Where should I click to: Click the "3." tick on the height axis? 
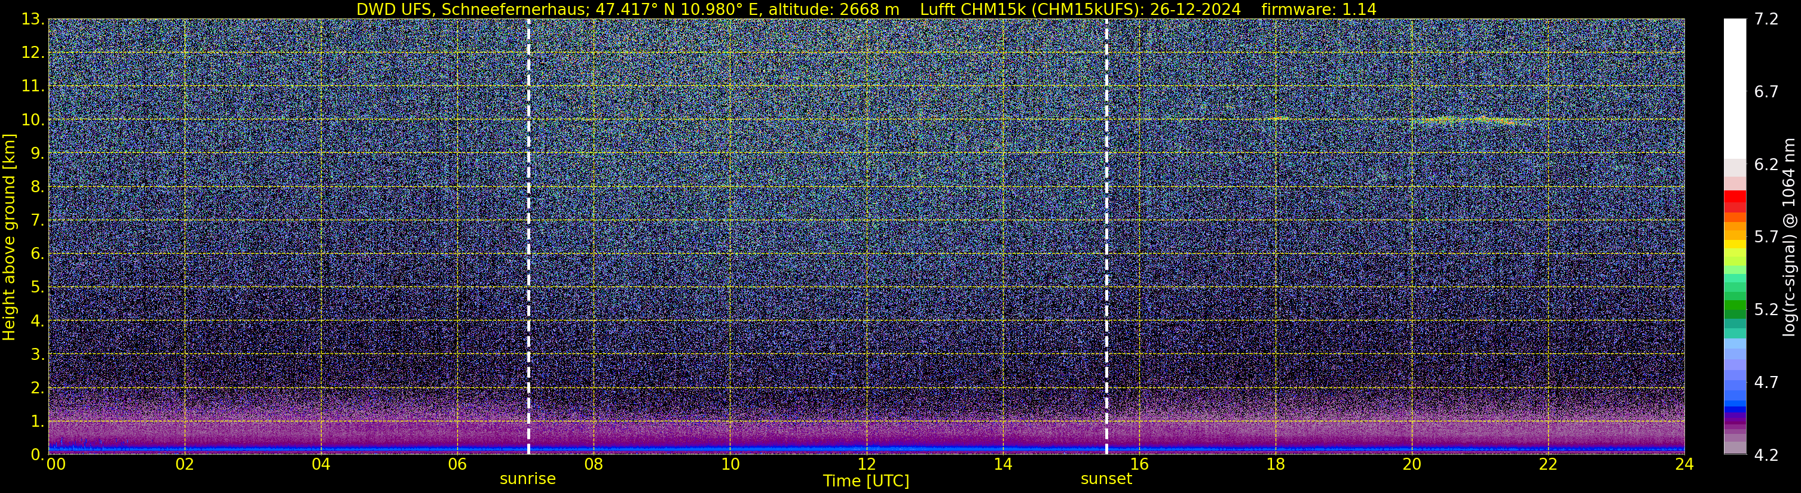36,354
